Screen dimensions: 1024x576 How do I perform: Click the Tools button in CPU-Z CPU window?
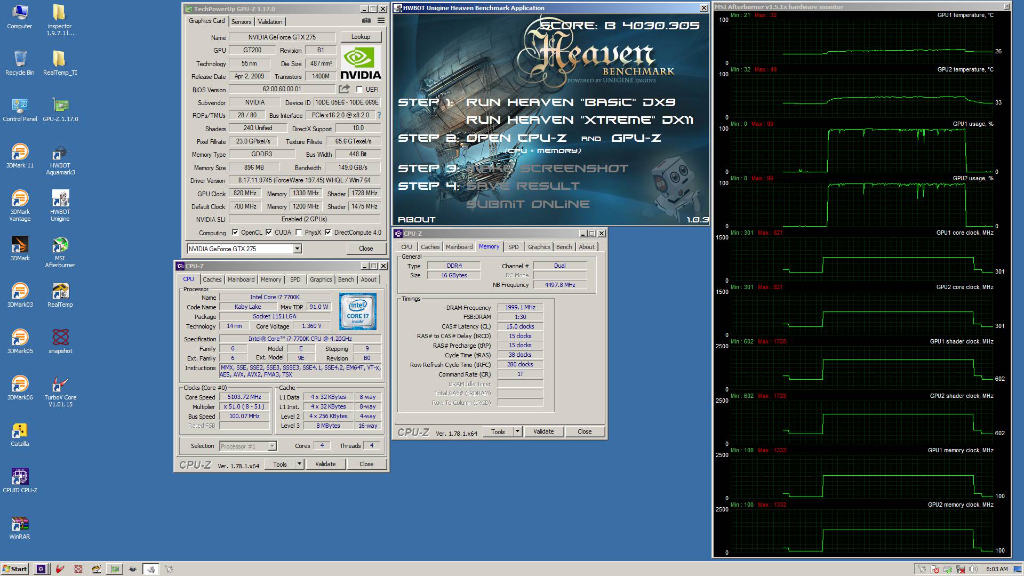280,464
